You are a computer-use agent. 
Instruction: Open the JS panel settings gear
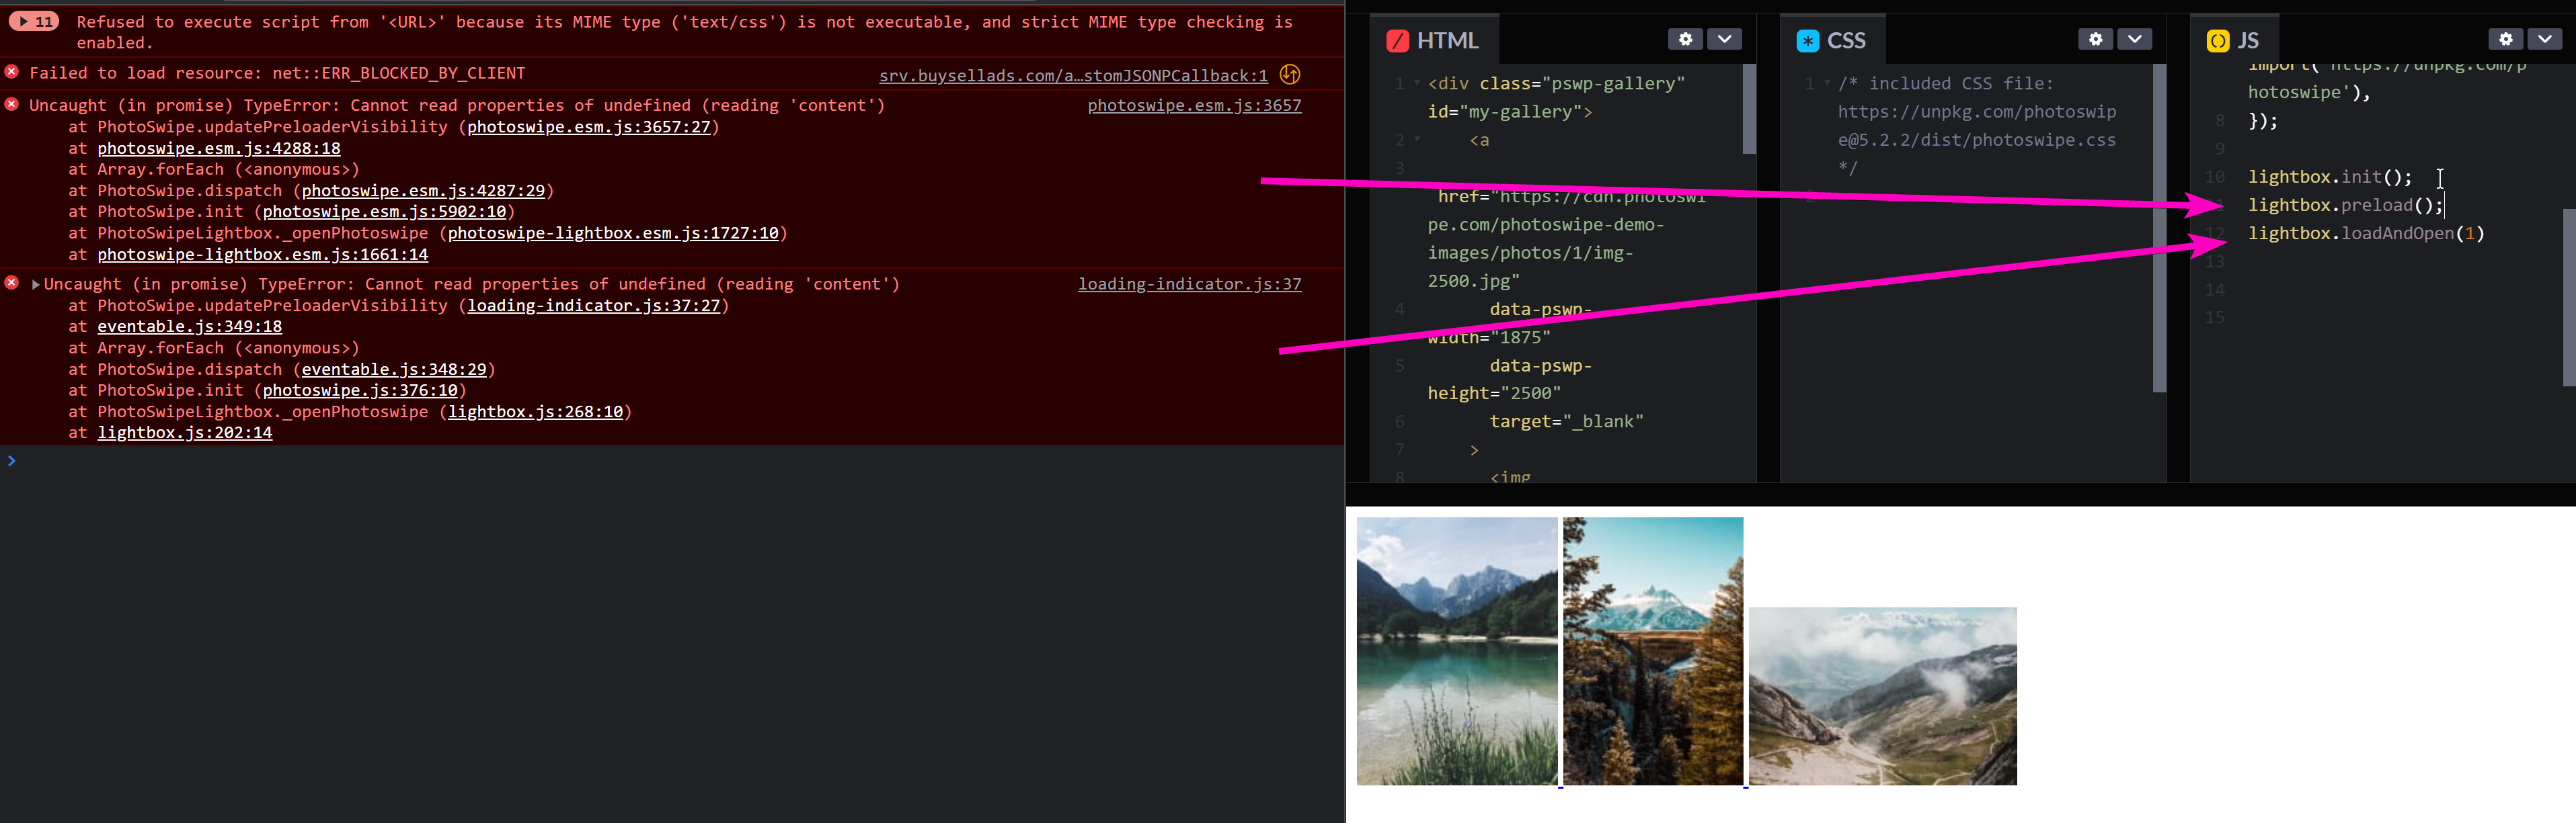point(2505,39)
